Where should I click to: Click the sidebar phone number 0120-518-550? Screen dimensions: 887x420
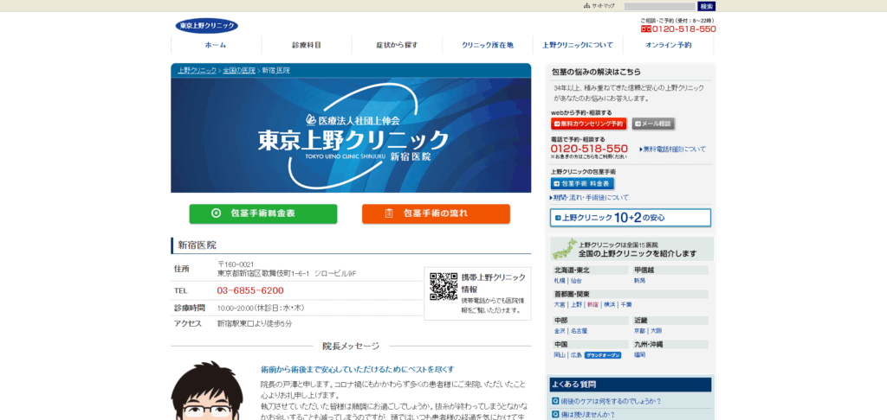589,149
